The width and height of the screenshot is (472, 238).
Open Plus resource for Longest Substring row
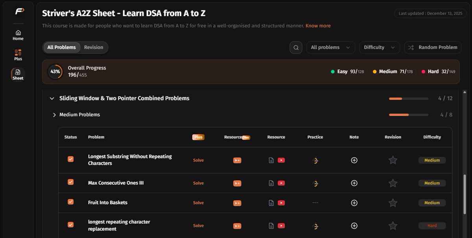pyautogui.click(x=237, y=160)
